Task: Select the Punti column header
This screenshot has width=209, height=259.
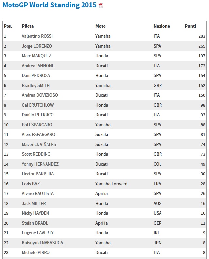Action: [x=190, y=26]
